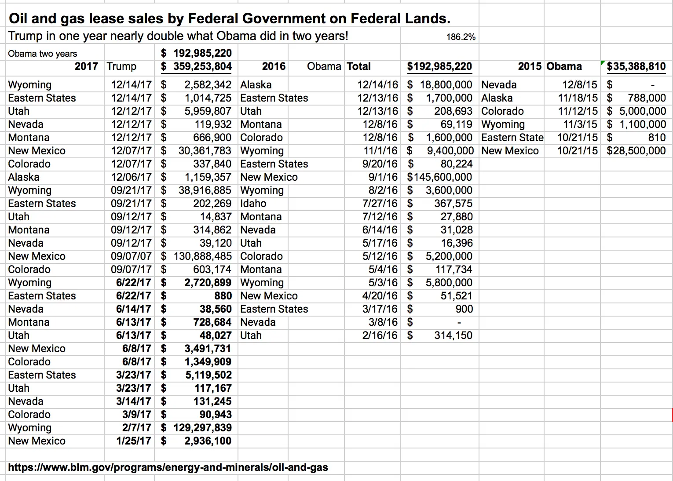Viewport: 673px width, 481px height.
Task: Select the "Obama two years" label cell
Action: click(x=43, y=54)
